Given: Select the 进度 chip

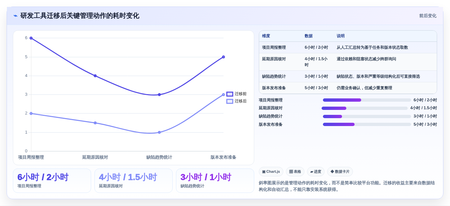Looking at the screenshot, I should click(316, 171).
